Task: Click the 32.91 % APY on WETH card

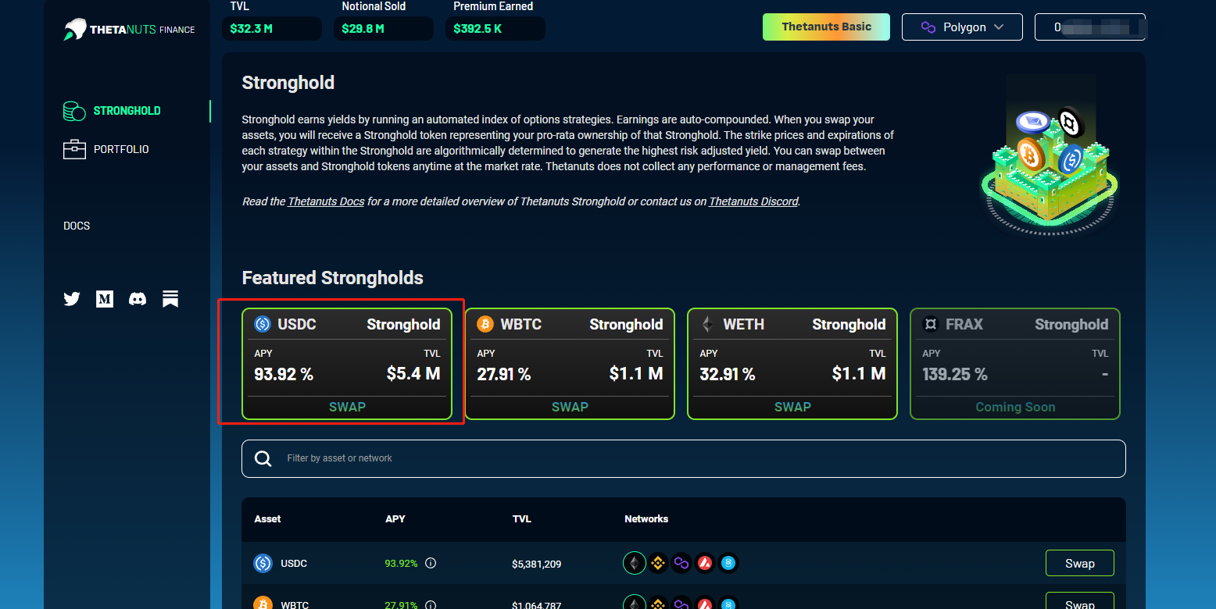Action: coord(728,374)
